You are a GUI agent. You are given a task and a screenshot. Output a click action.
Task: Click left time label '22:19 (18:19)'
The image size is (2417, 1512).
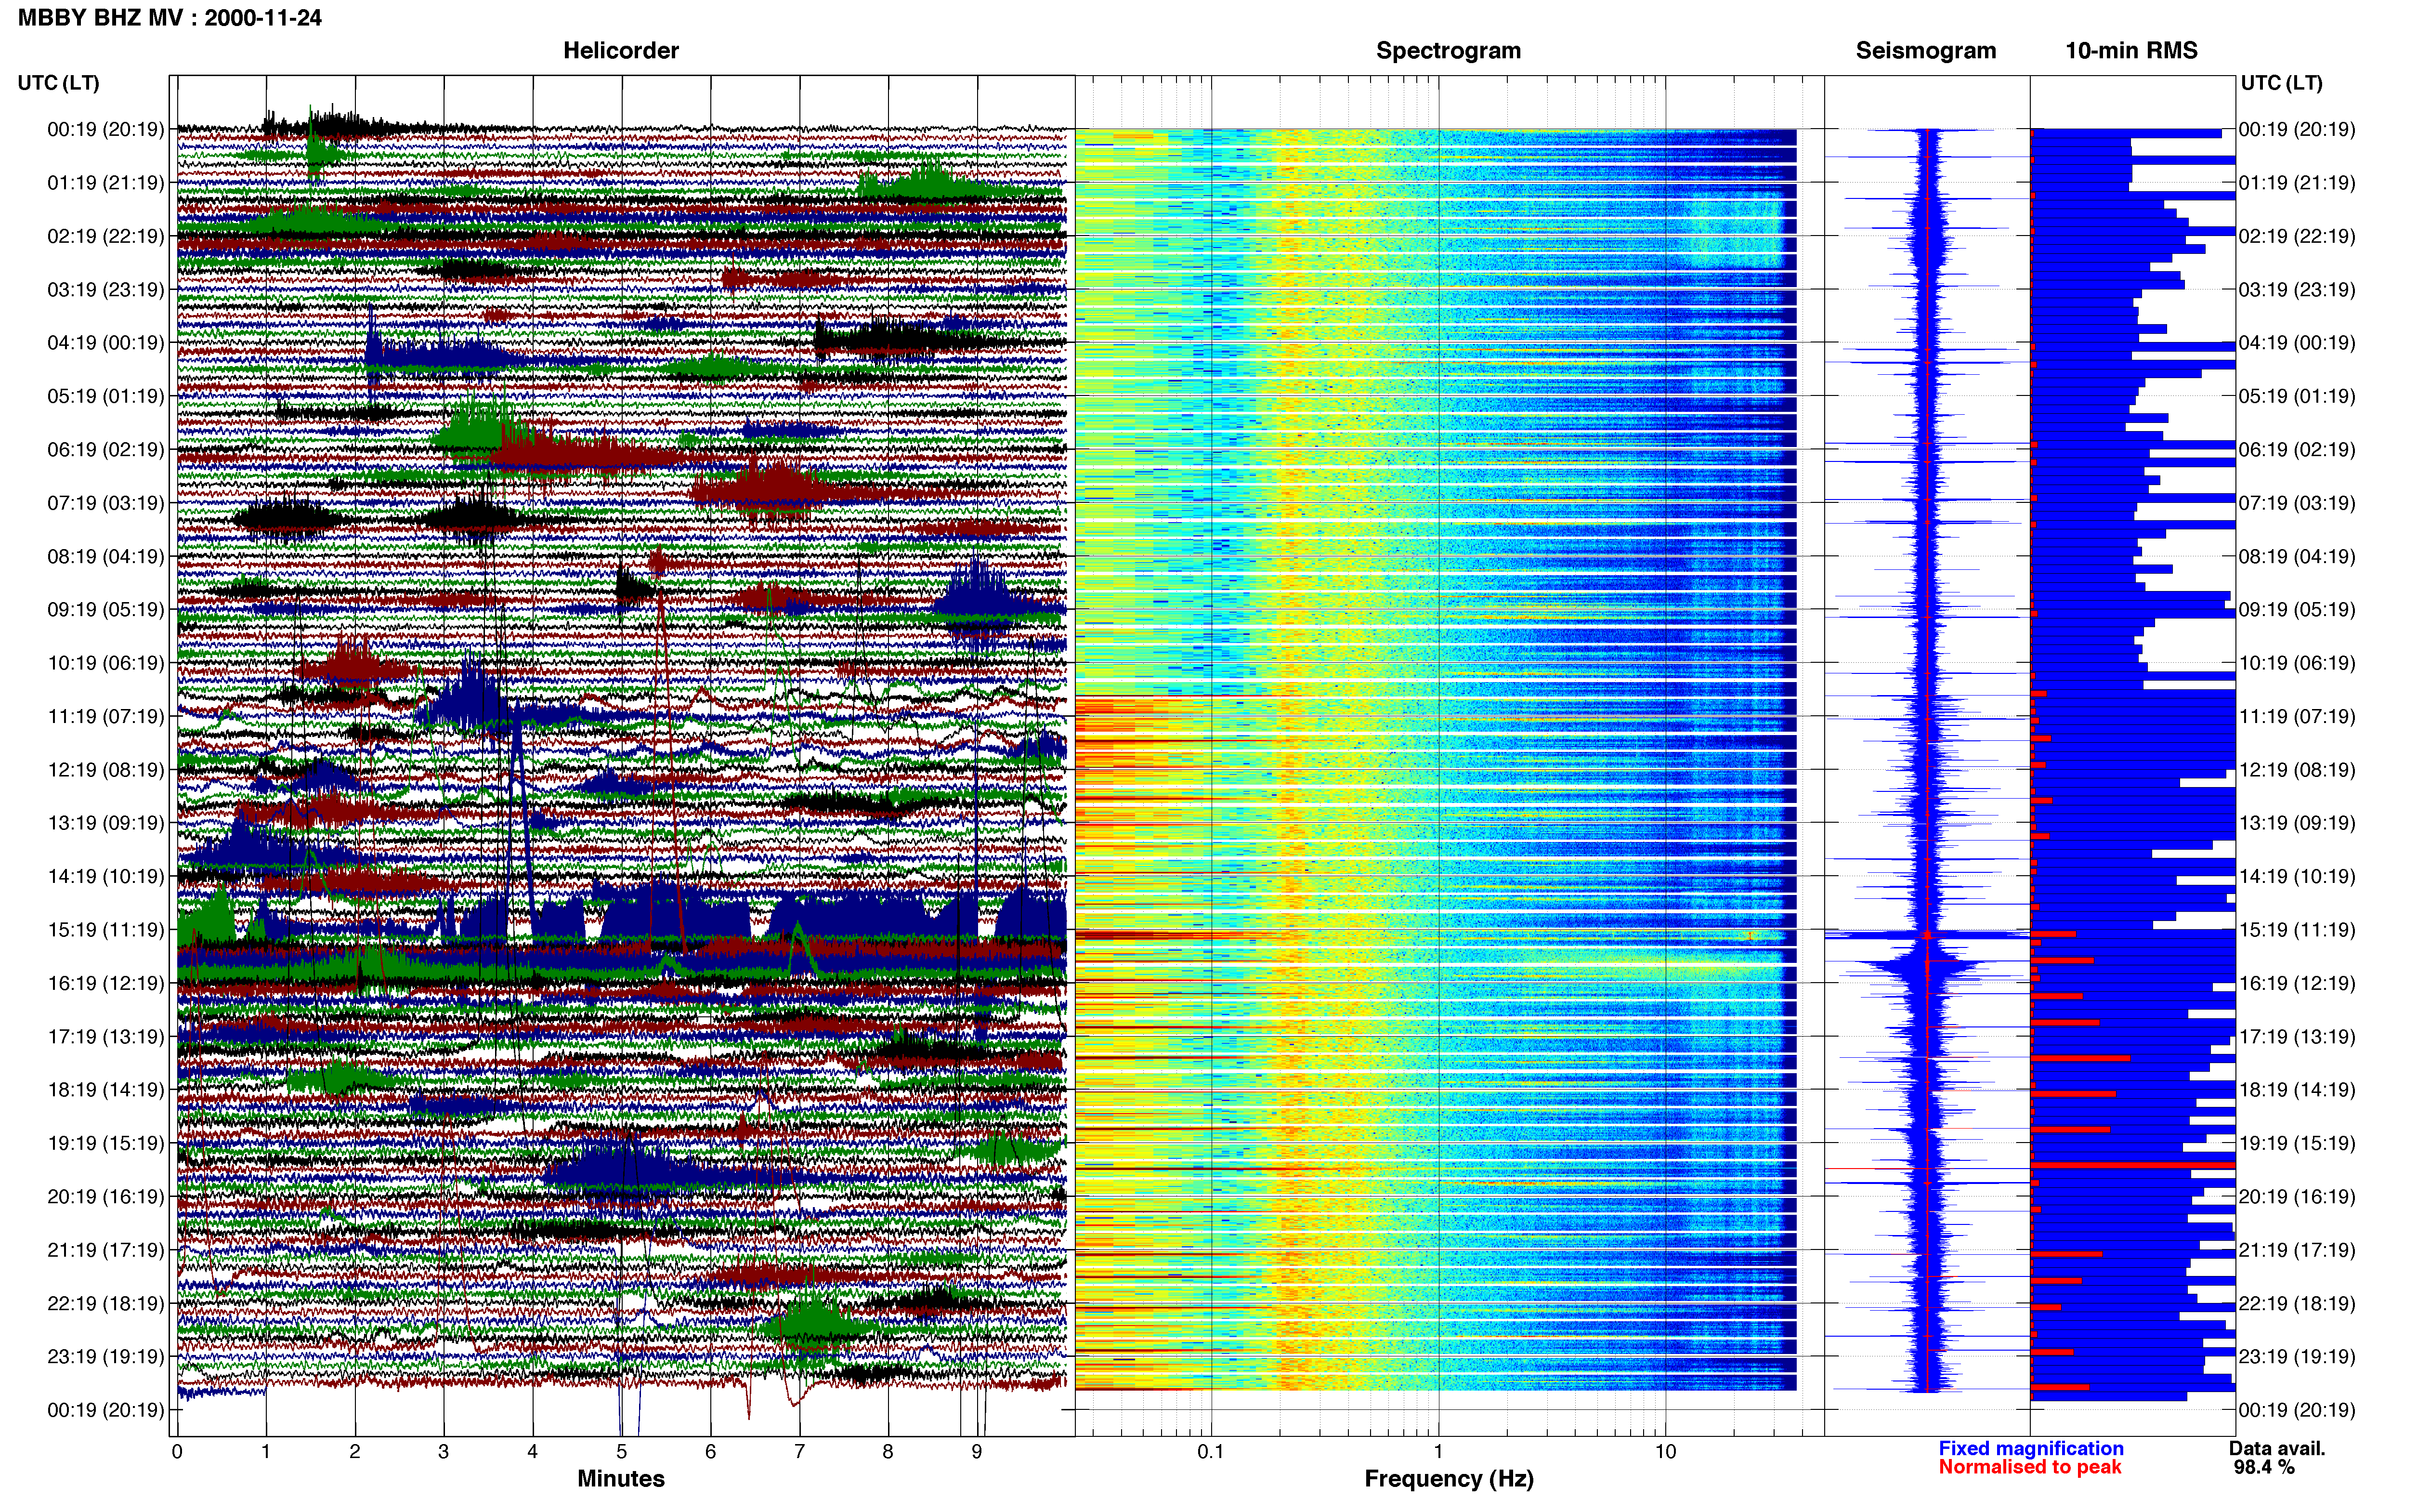tap(106, 1303)
